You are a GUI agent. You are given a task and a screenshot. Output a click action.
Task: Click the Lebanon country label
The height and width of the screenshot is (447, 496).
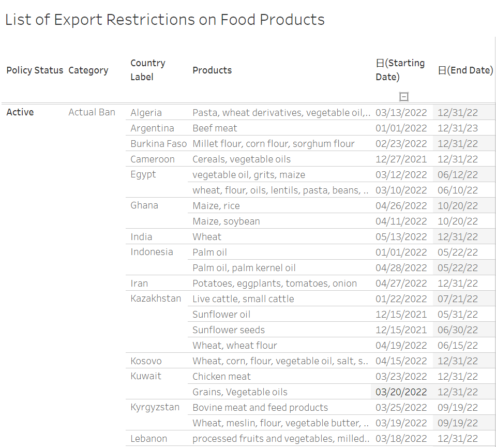149,439
